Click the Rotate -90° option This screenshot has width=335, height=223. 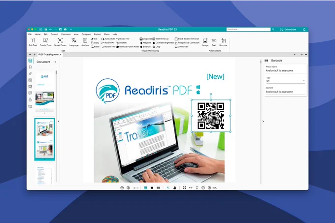[123, 39]
